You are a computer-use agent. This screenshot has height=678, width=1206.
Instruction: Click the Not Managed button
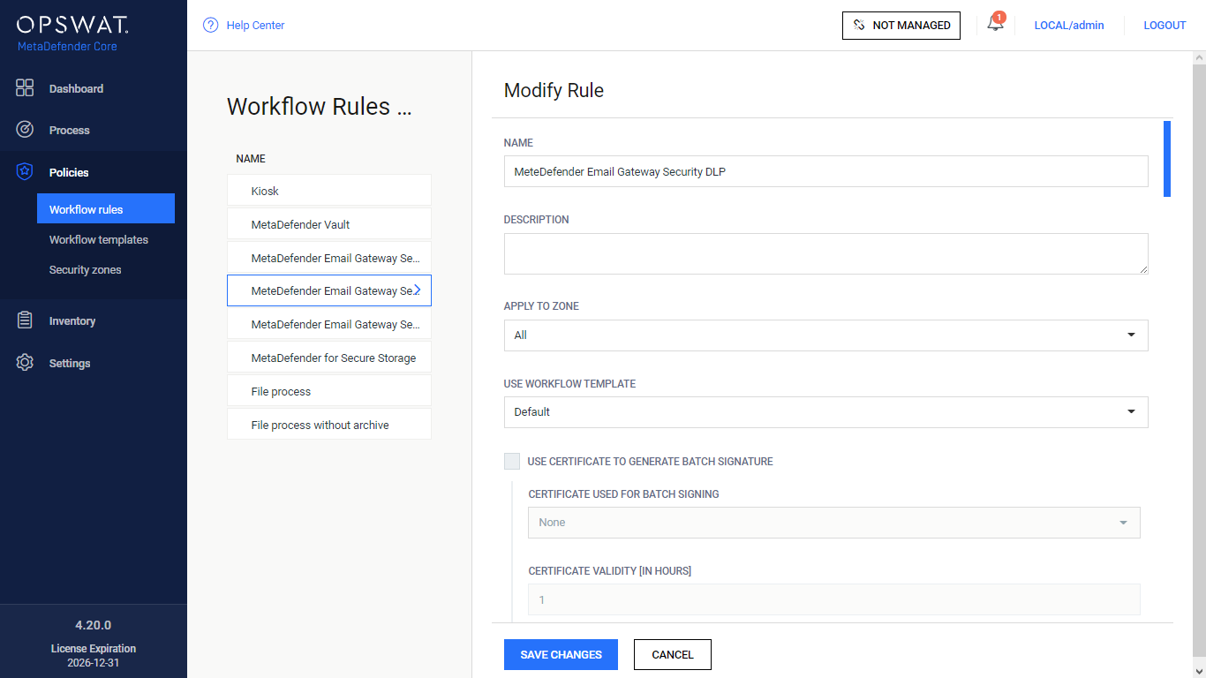click(x=901, y=25)
